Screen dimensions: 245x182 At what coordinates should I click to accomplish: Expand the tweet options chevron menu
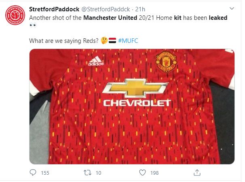click(x=232, y=8)
